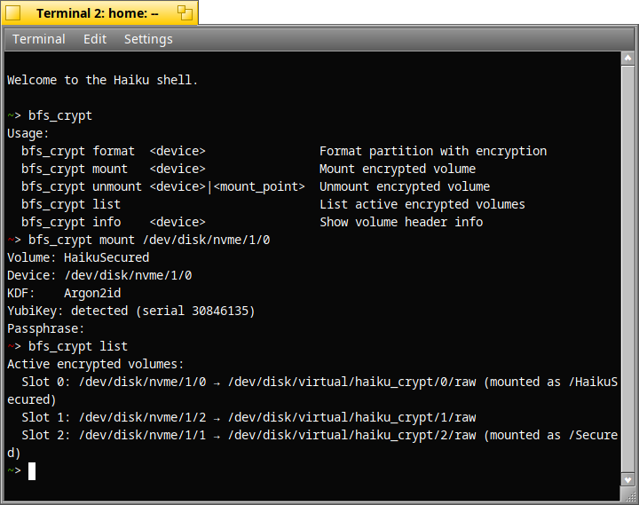
Task: Click the block cursor at the prompt
Action: click(x=32, y=470)
